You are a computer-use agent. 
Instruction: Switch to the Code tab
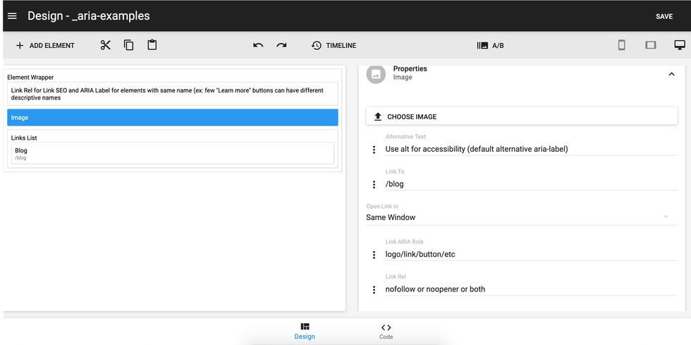386,331
